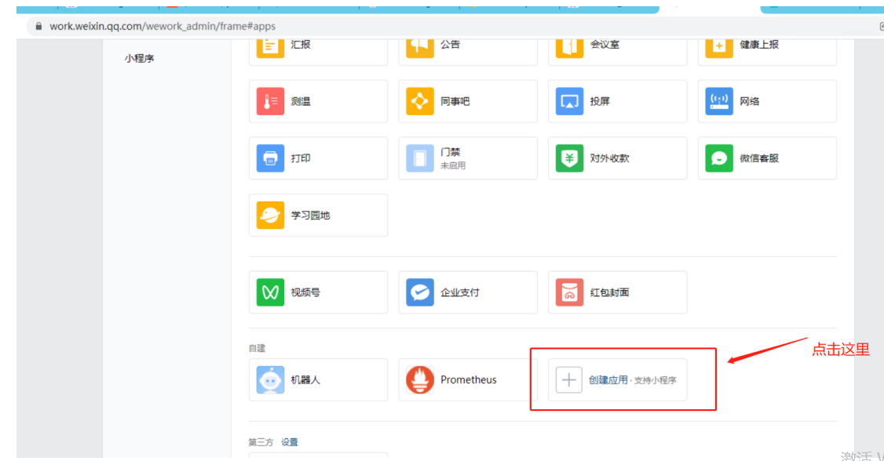Click the 创建应用 link text
This screenshot has width=884, height=461.
click(608, 380)
